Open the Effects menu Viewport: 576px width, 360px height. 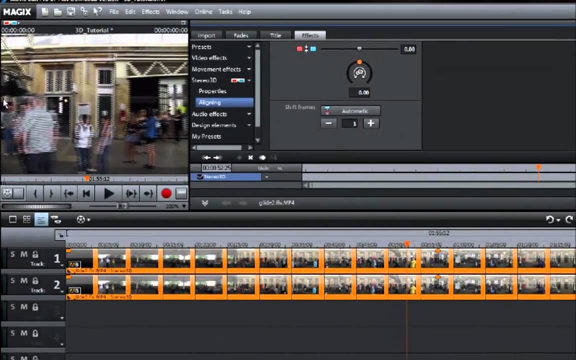150,12
